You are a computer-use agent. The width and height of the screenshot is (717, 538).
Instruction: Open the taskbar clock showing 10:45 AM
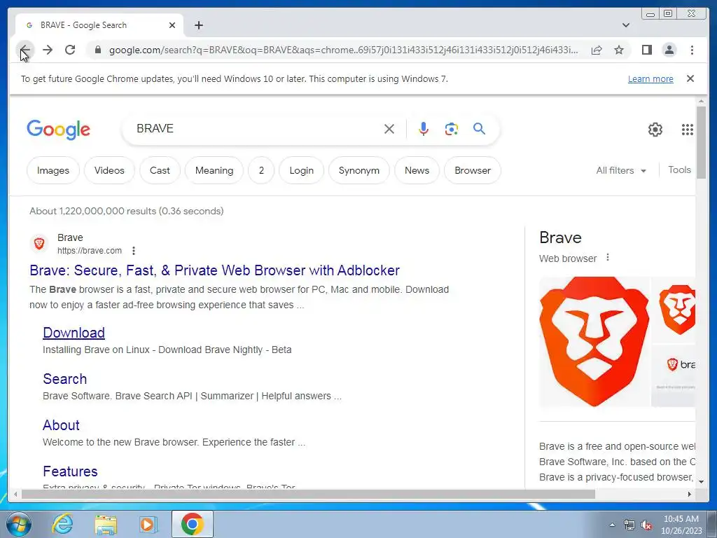(x=681, y=524)
